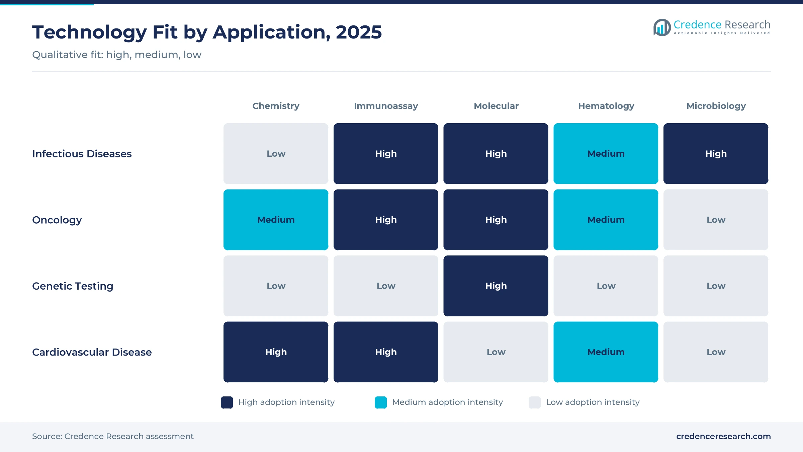Click Genetic Testing Microbiology Low cell
803x452 pixels.
tap(716, 286)
